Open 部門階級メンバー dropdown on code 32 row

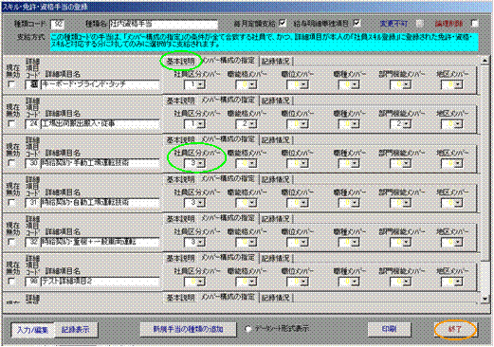click(x=407, y=243)
